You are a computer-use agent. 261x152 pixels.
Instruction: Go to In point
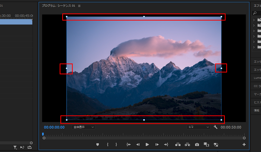point(128,144)
